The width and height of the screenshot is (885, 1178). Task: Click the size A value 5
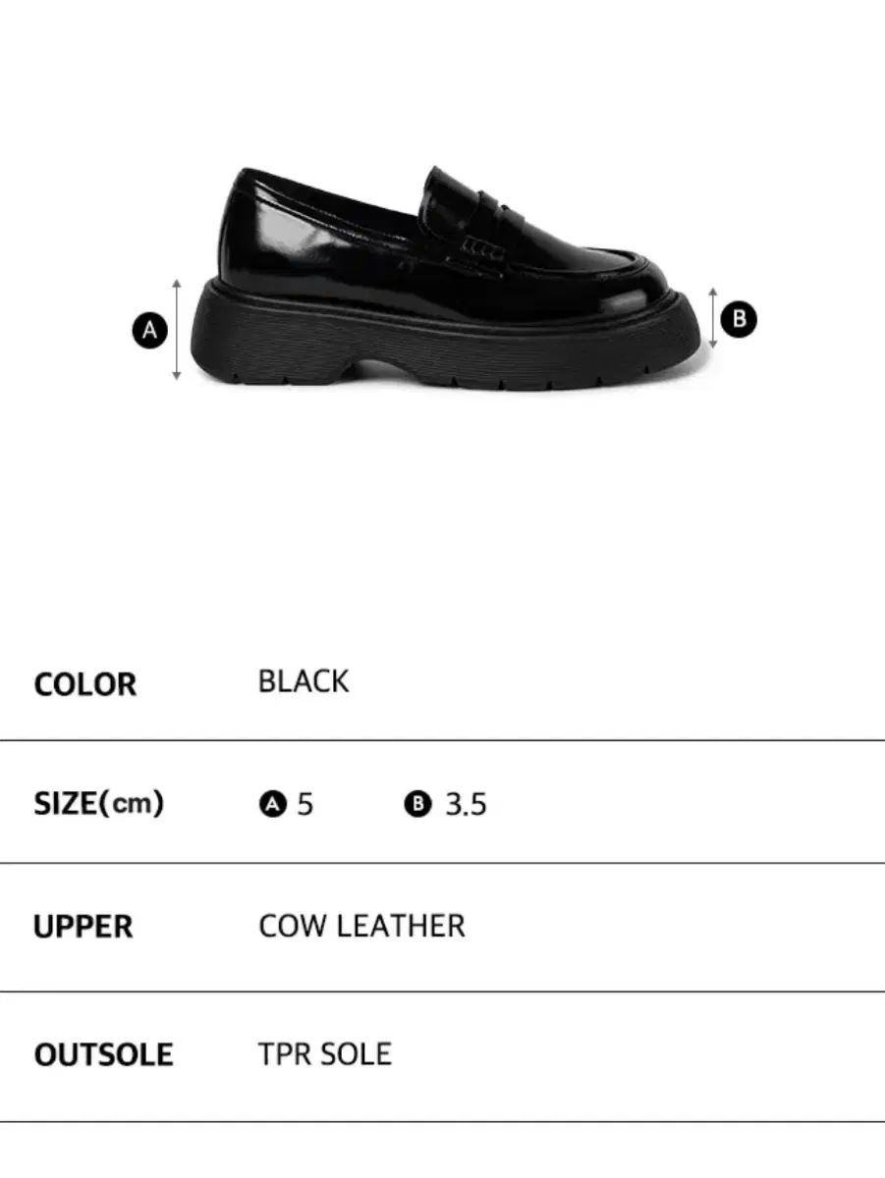pos(304,805)
